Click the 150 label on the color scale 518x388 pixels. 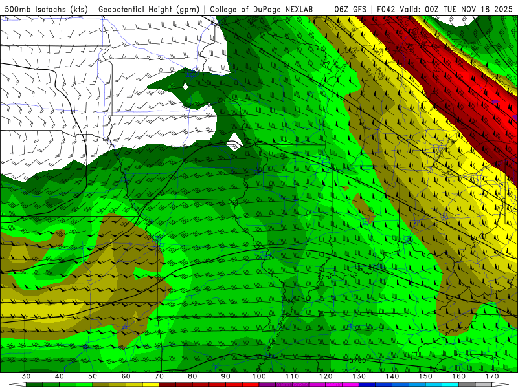click(x=425, y=376)
